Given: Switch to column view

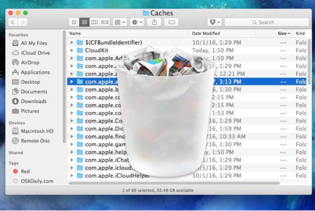Looking at the screenshot, I should 94,22.
